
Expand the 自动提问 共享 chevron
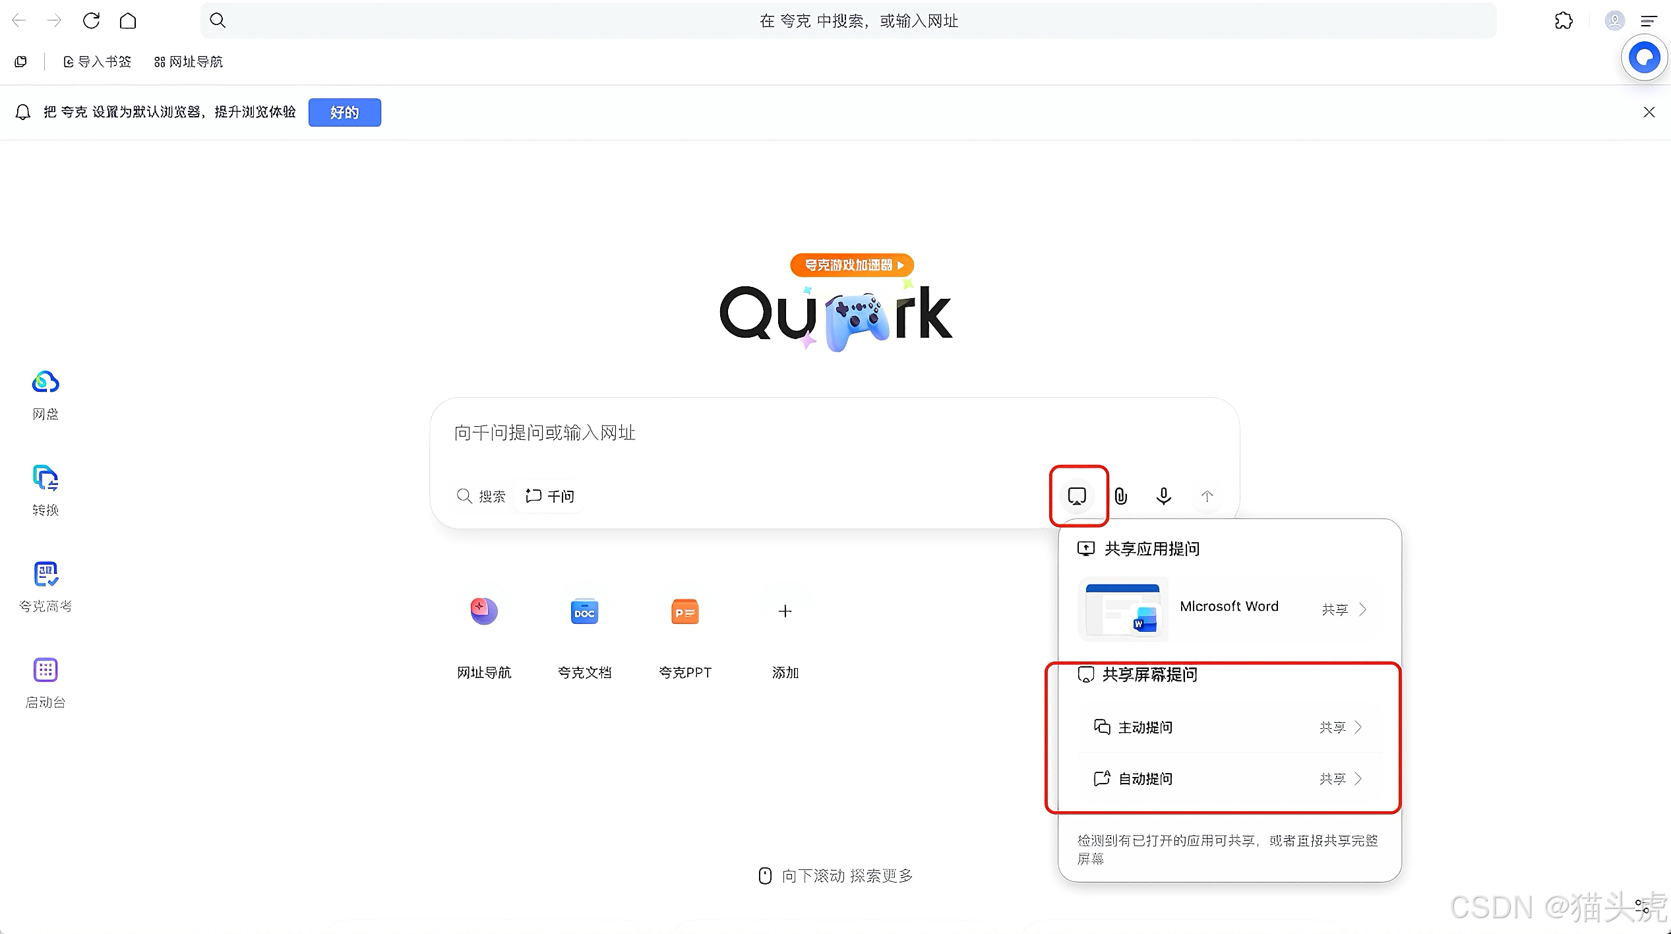pyautogui.click(x=1358, y=778)
